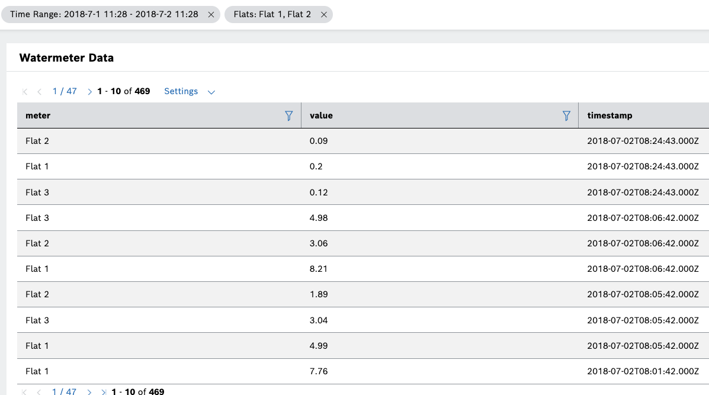Go to previous page in top pagination
The height and width of the screenshot is (395, 709).
39,92
